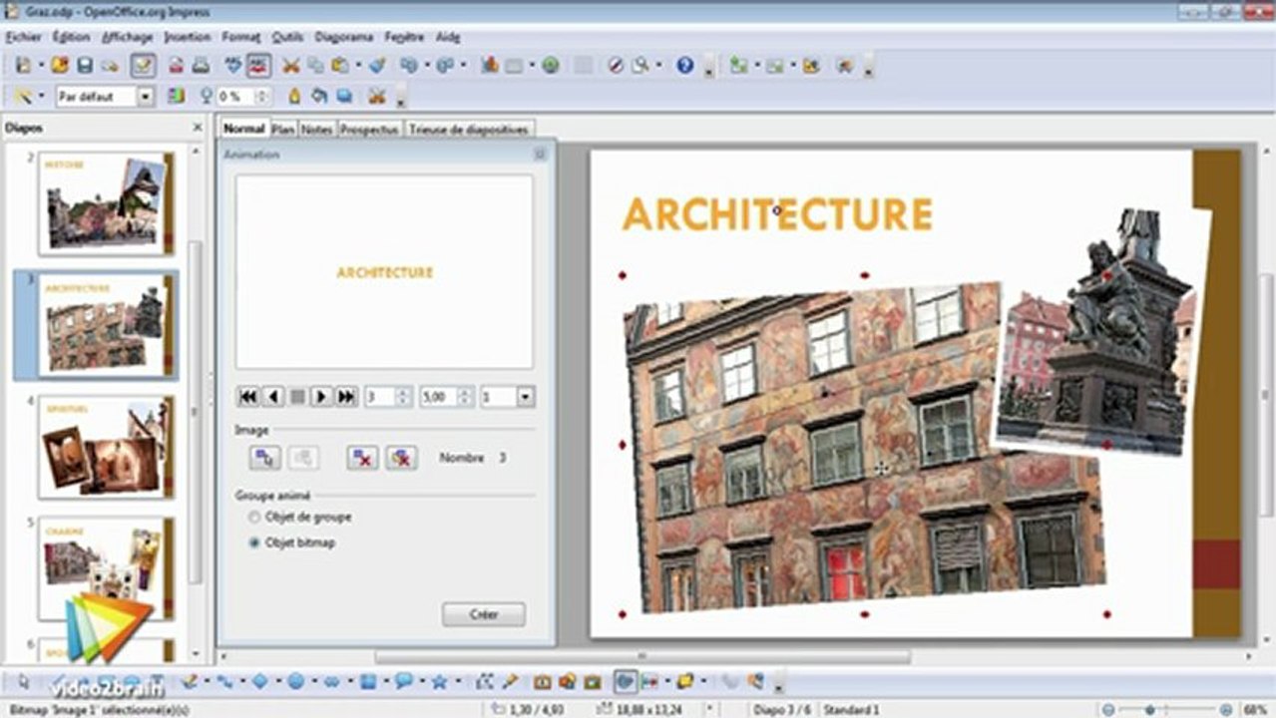Image resolution: width=1276 pixels, height=718 pixels.
Task: Click the Export as PDF icon
Action: point(176,66)
